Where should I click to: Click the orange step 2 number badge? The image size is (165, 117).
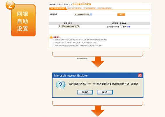pos(10,5)
